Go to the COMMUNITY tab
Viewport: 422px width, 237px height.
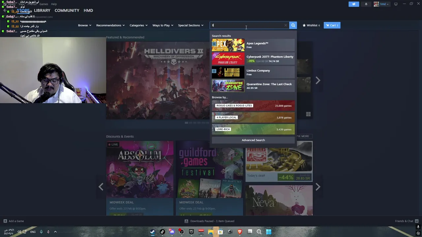pyautogui.click(x=67, y=11)
